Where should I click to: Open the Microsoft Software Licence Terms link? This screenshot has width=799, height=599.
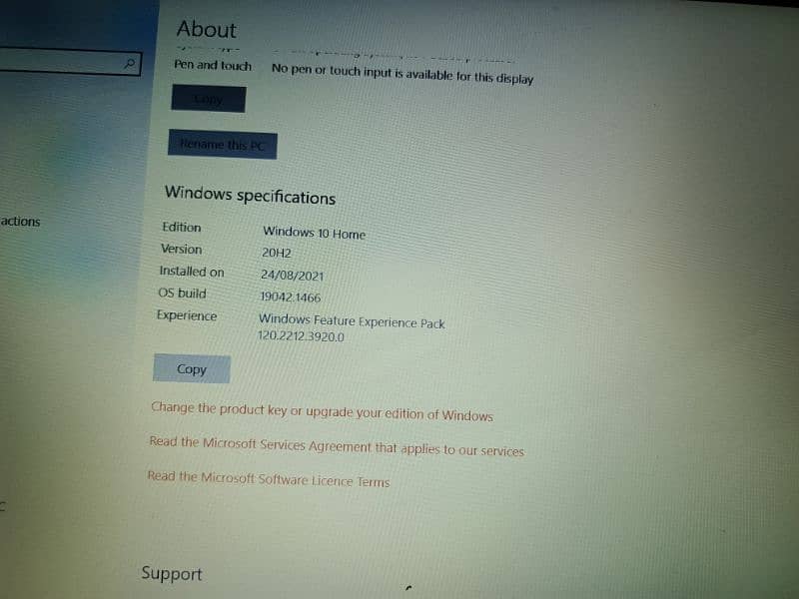pos(269,479)
